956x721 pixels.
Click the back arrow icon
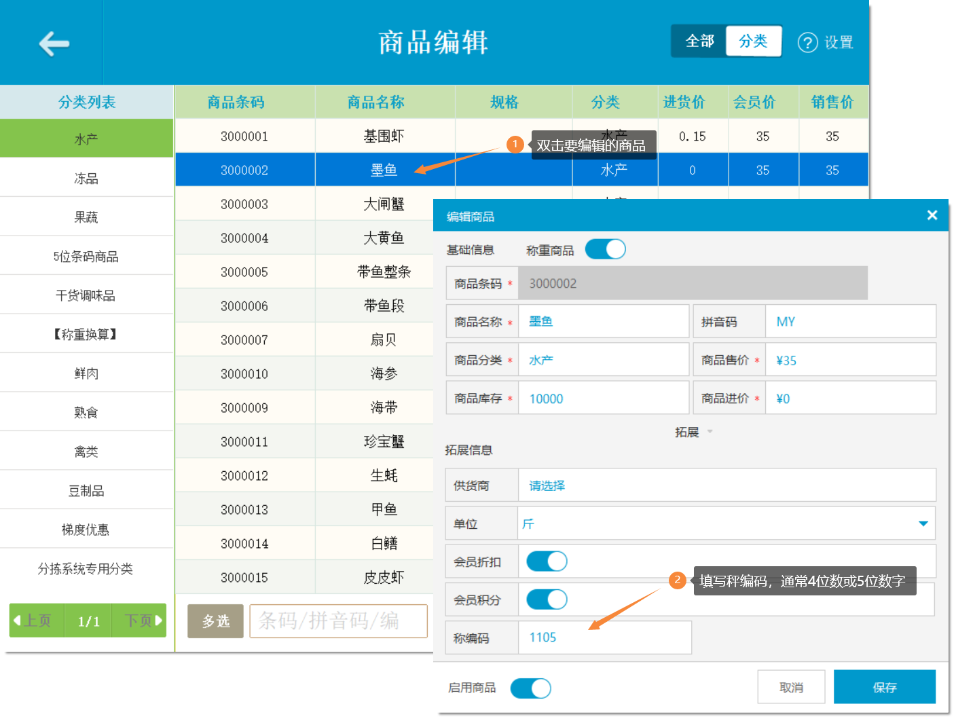(x=54, y=43)
